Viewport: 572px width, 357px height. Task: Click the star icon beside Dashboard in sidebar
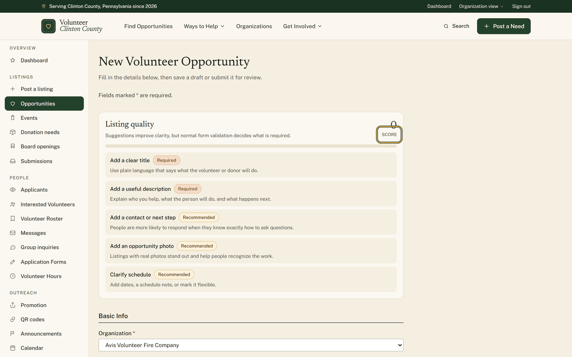(x=13, y=60)
